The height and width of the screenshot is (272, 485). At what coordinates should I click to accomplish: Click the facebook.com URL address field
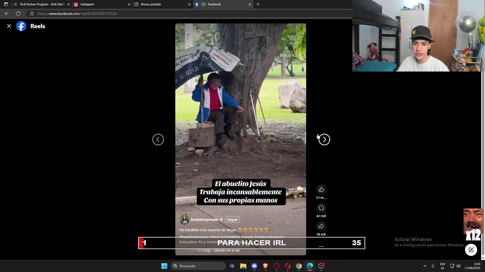click(189, 14)
